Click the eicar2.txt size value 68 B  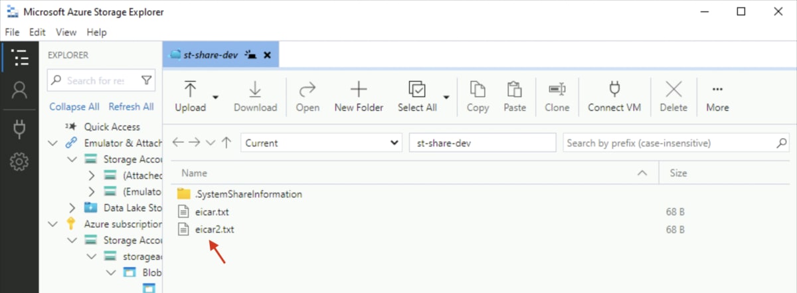click(675, 229)
